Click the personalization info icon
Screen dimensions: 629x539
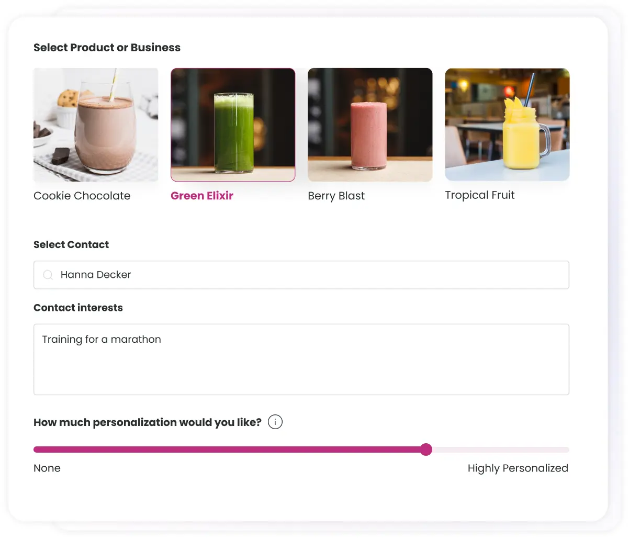point(275,422)
